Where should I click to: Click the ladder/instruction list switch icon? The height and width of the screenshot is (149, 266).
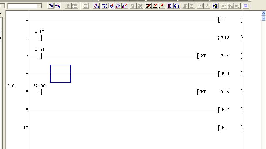pyautogui.click(x=97, y=6)
